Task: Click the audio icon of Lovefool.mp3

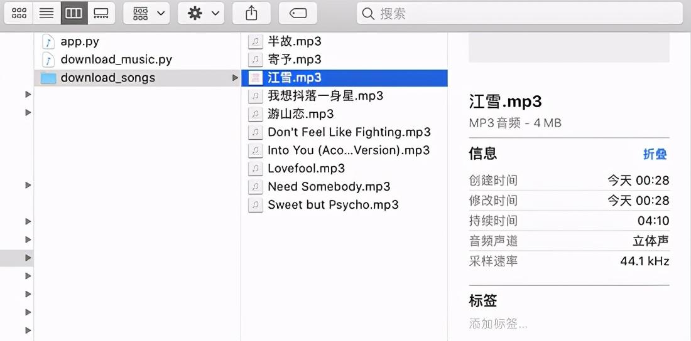Action: [255, 168]
